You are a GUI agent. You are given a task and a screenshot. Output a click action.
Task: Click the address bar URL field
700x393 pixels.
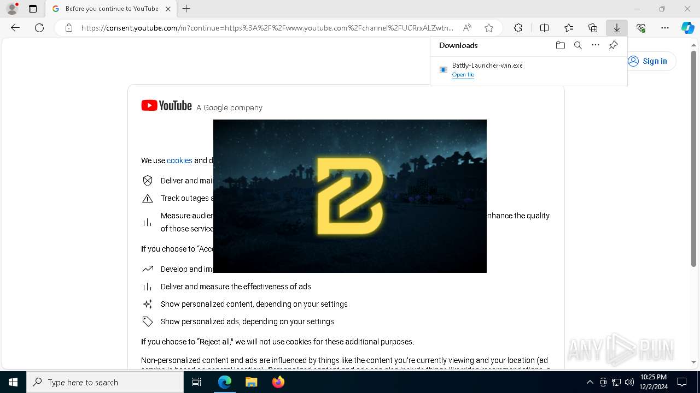tap(267, 28)
